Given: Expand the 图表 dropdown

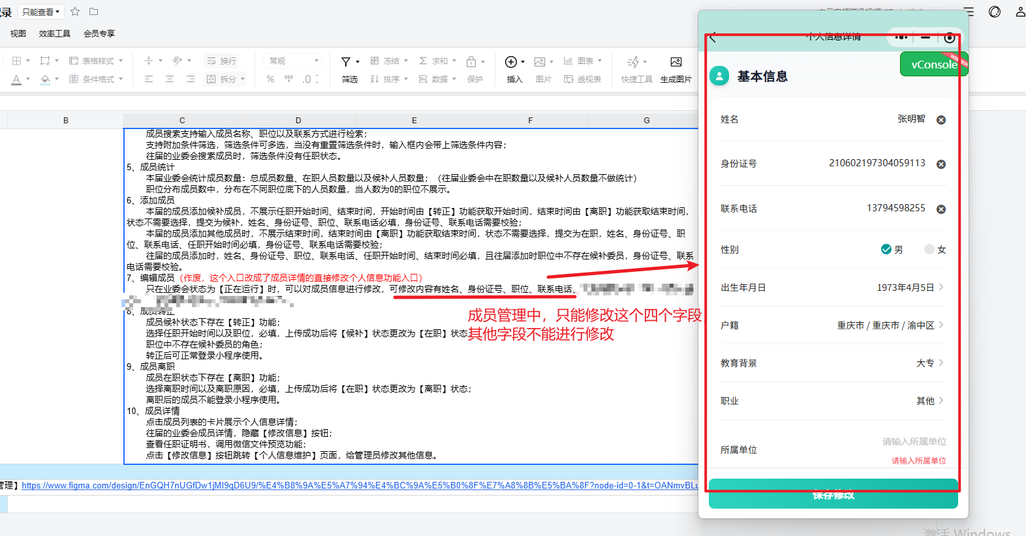Looking at the screenshot, I should point(600,61).
